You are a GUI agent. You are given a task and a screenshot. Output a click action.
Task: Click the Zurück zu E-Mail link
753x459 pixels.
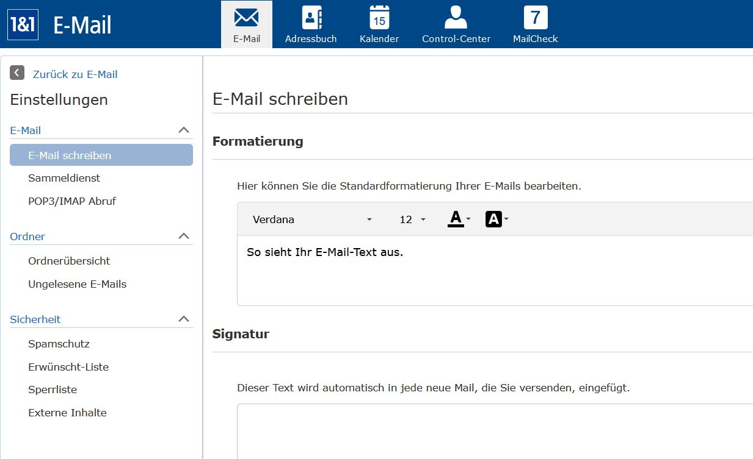pos(75,74)
